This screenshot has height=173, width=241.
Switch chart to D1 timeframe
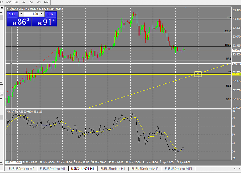[31, 2]
